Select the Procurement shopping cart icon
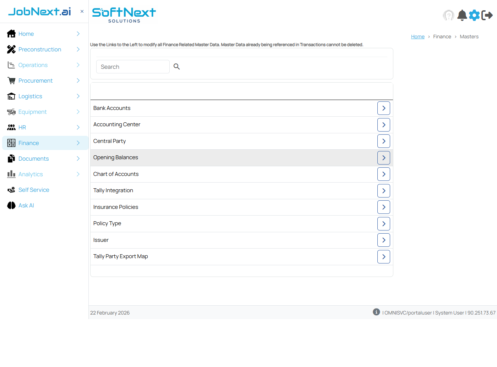This screenshot has height=367, width=497. [11, 80]
